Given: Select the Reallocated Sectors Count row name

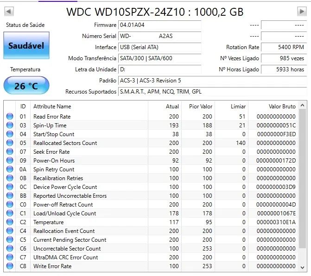Looking at the screenshot, I should point(65,143).
